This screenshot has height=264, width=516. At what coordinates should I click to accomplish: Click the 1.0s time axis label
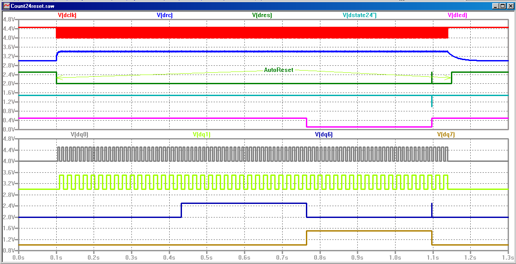click(x=395, y=257)
